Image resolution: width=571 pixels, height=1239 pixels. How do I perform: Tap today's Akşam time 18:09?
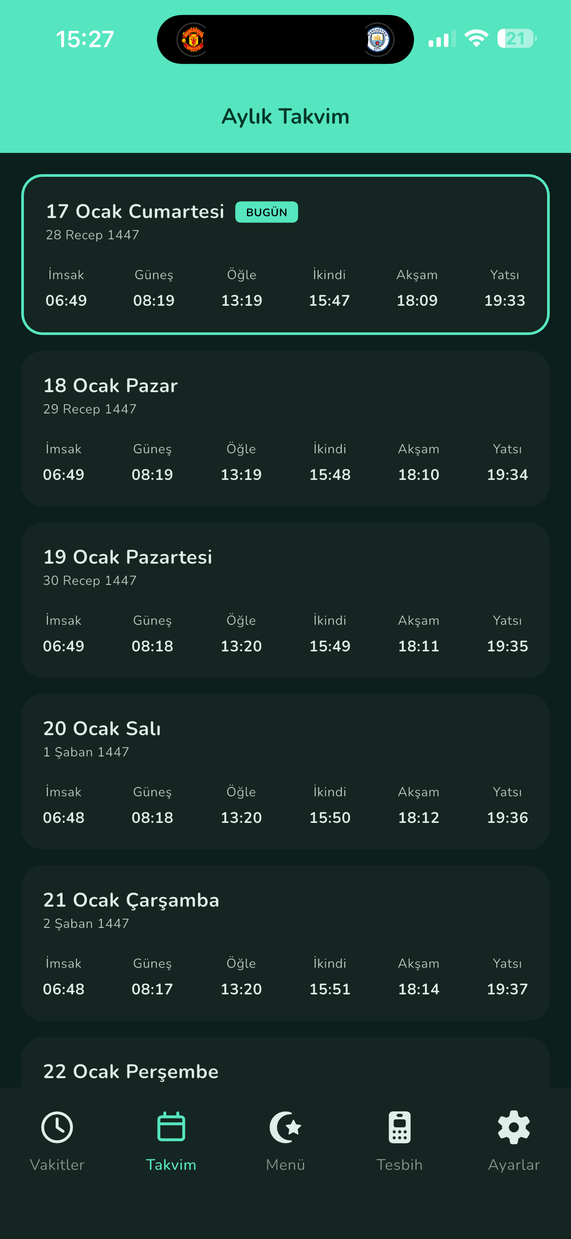417,300
